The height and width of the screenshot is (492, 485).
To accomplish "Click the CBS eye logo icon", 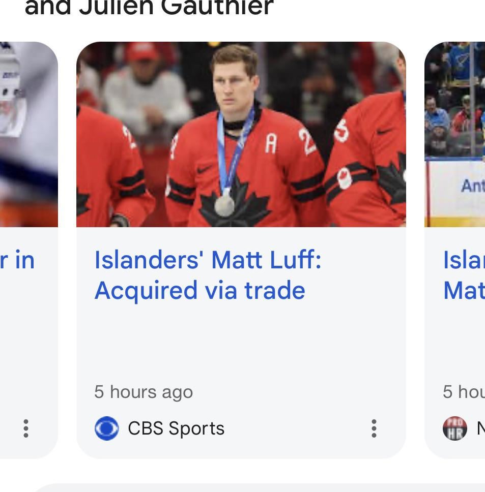I will pyautogui.click(x=106, y=428).
